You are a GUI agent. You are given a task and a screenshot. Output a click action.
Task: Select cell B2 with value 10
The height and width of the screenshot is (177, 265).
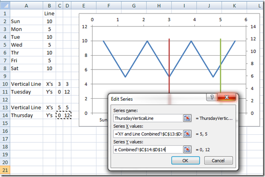pyautogui.click(x=49, y=22)
